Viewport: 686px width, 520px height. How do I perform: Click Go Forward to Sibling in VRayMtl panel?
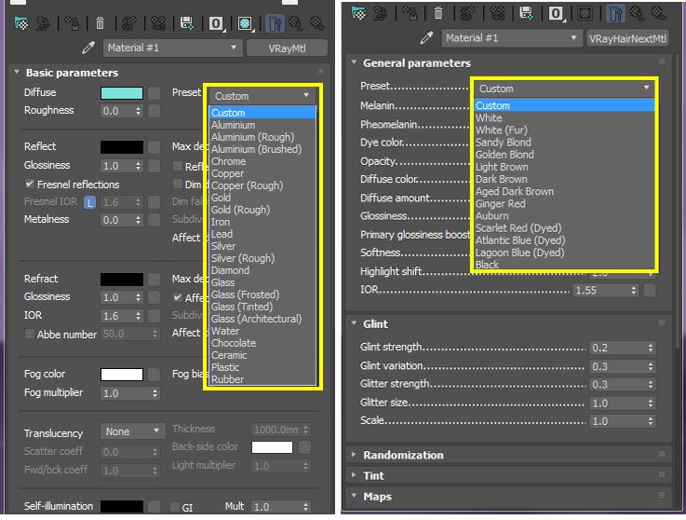(317, 23)
